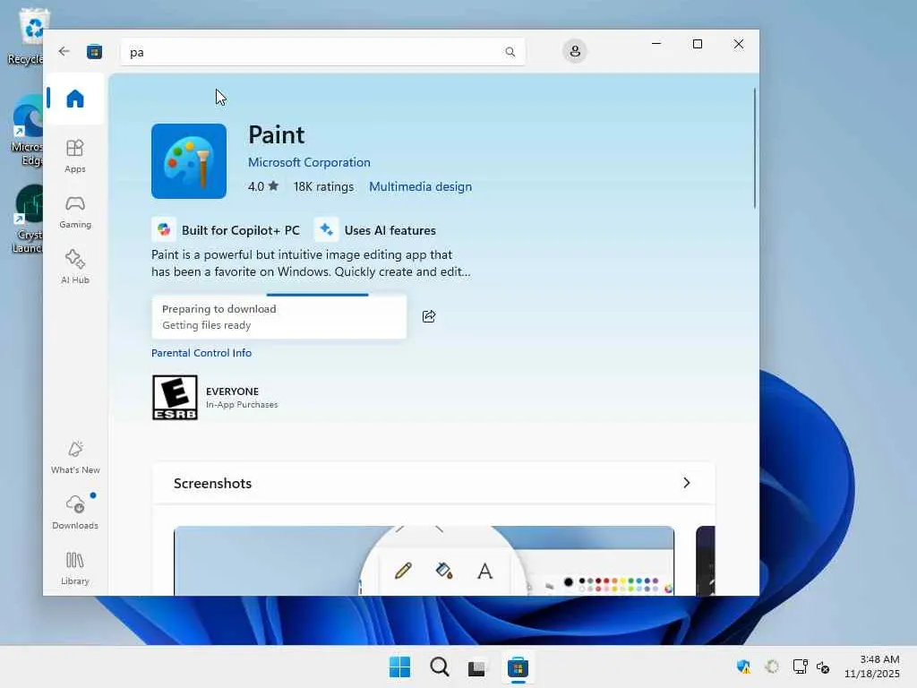Click the vertical scrollbar of the Store page
This screenshot has height=688, width=917.
[754, 148]
